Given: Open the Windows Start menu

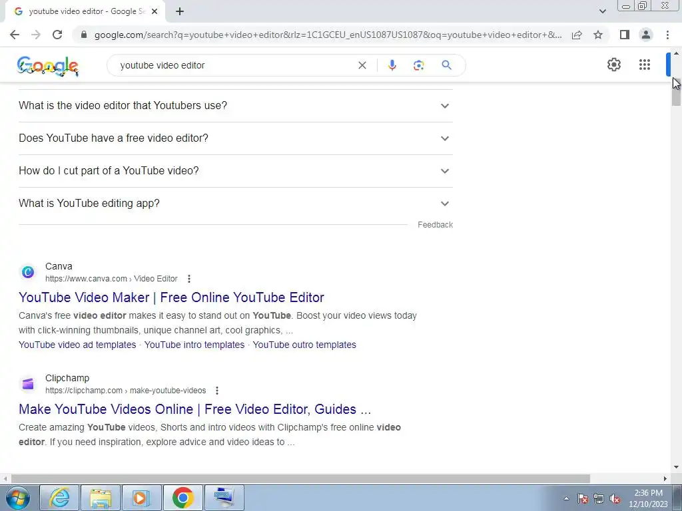Looking at the screenshot, I should click(18, 498).
